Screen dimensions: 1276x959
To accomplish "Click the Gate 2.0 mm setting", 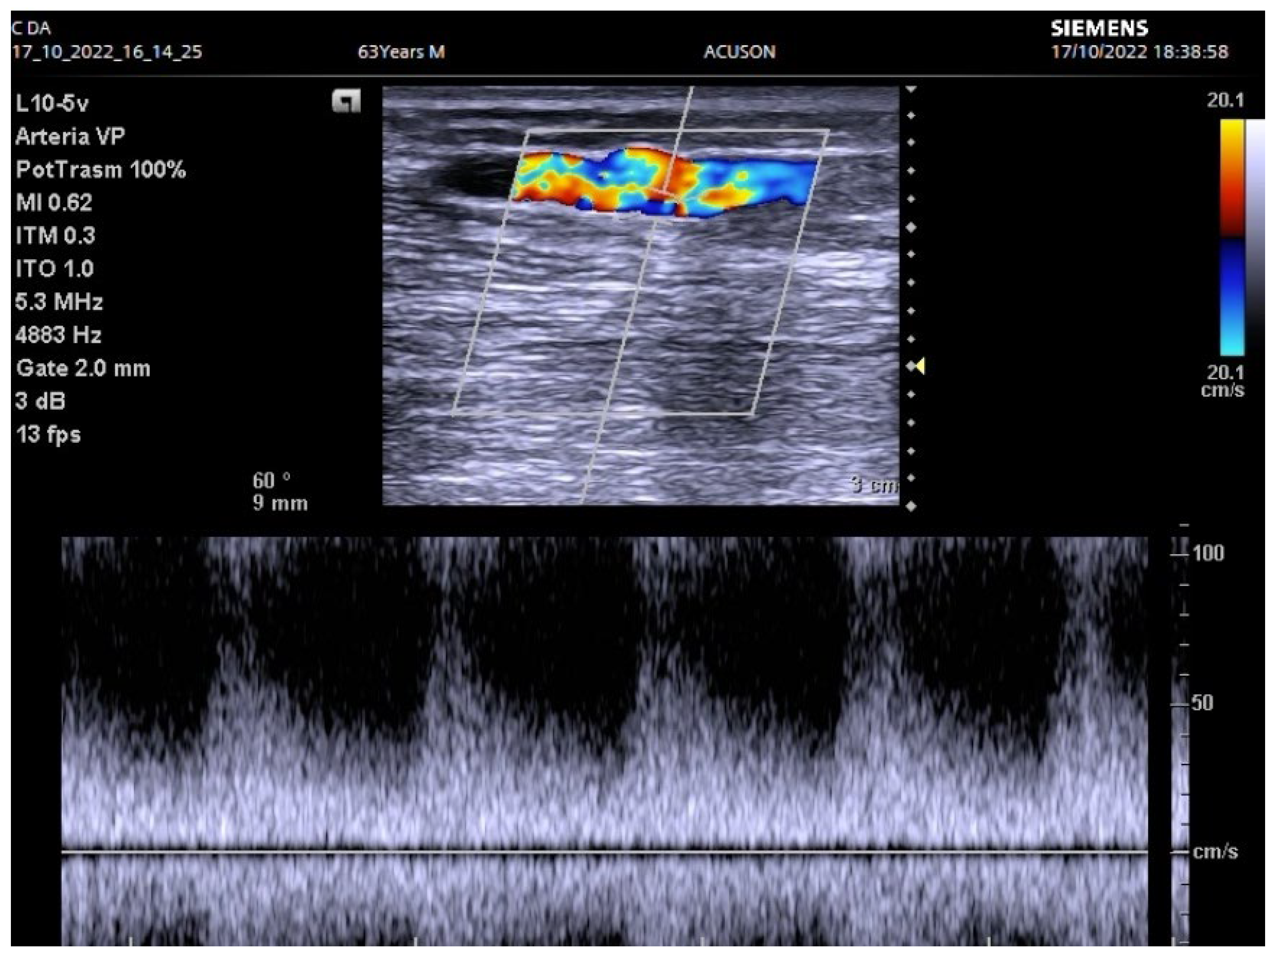I will [83, 368].
